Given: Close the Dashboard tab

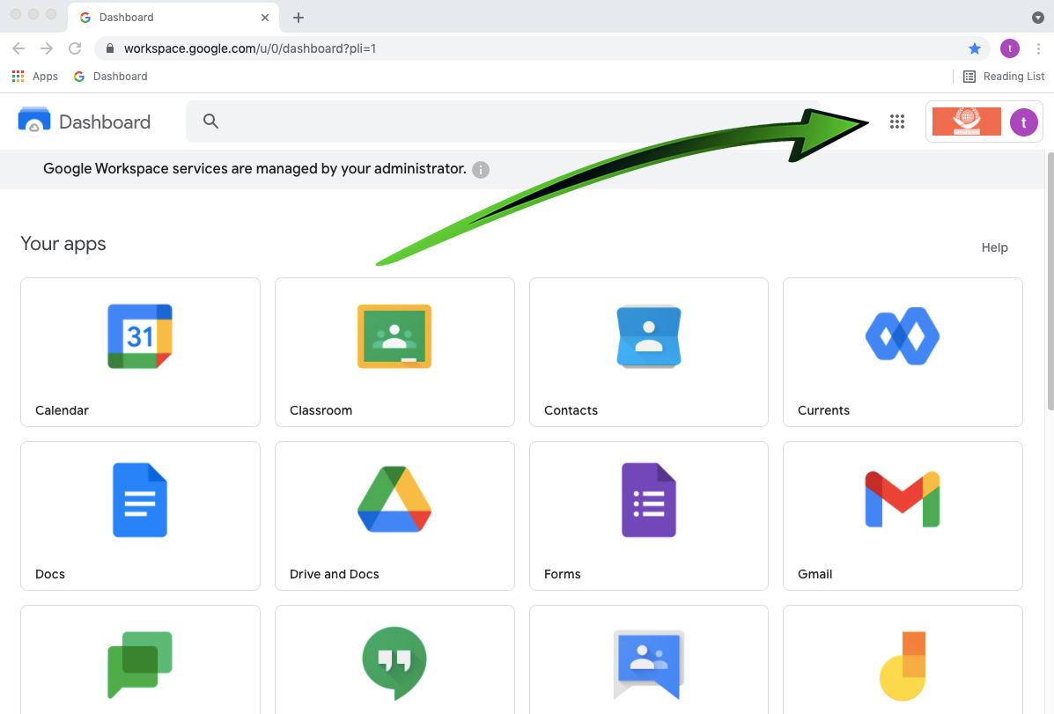Looking at the screenshot, I should (x=265, y=18).
